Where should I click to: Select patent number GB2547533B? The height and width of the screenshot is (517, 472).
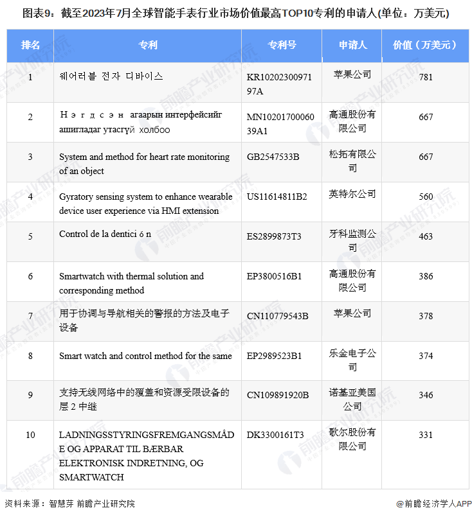273,157
